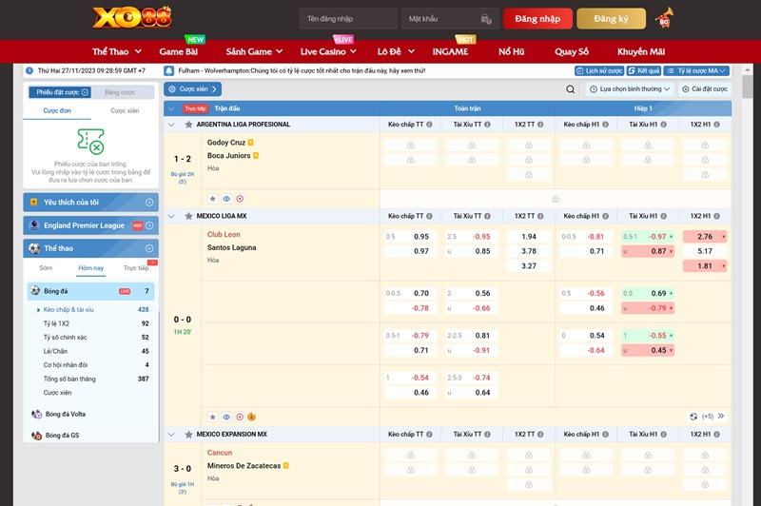The image size is (761, 506).
Task: Select Phiếu đặt cược tab
Action: 59,92
